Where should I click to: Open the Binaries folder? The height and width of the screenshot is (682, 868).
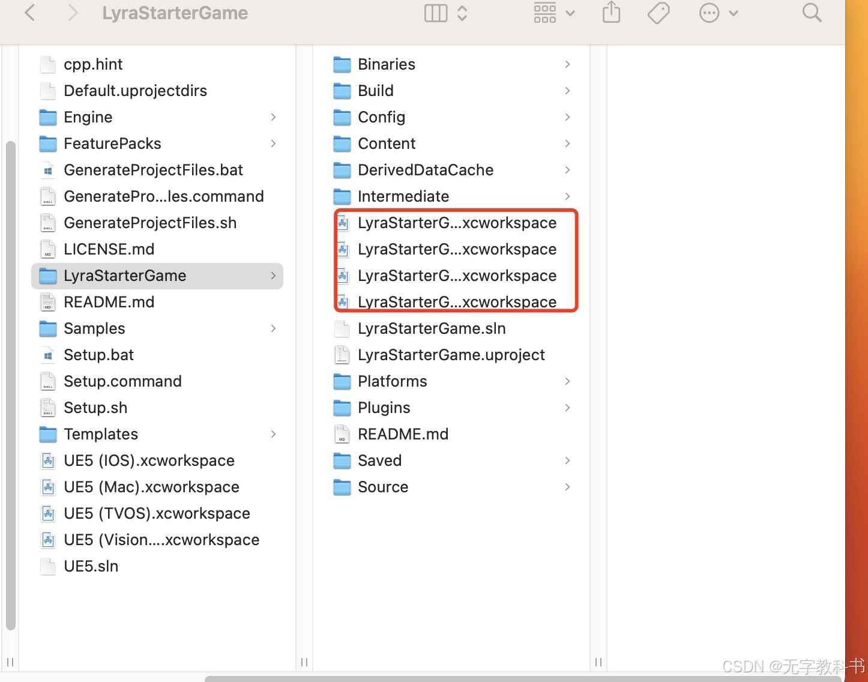(387, 64)
